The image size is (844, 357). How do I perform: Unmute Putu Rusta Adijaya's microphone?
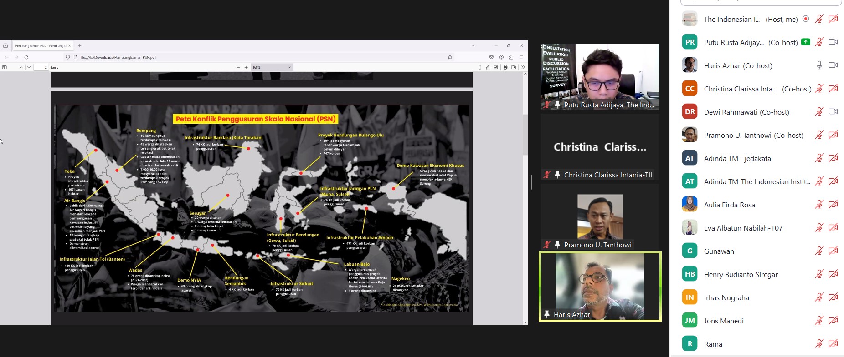(x=819, y=42)
